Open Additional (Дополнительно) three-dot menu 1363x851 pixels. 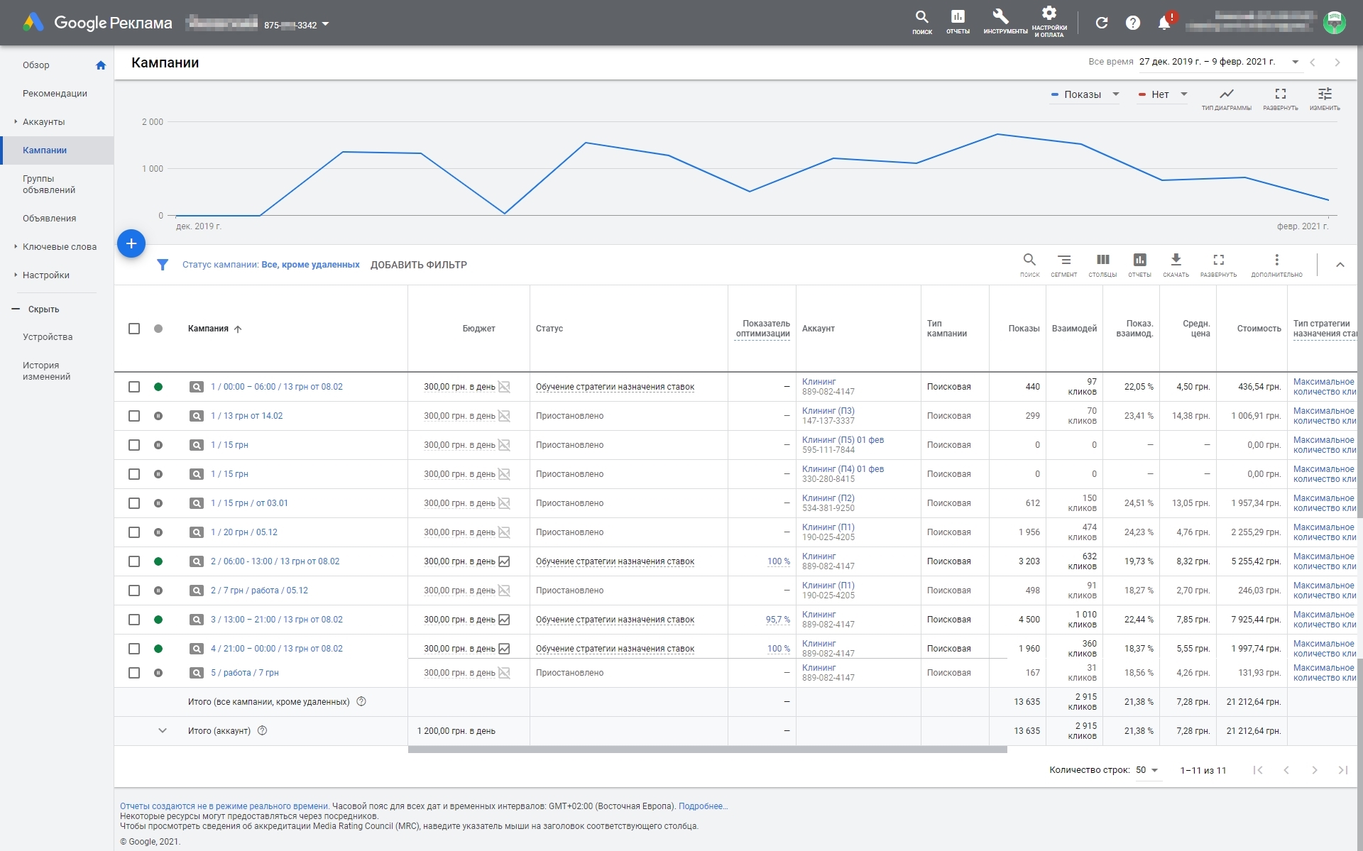(x=1276, y=265)
